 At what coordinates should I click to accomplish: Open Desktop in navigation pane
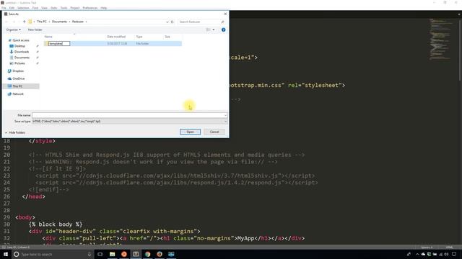(19, 46)
